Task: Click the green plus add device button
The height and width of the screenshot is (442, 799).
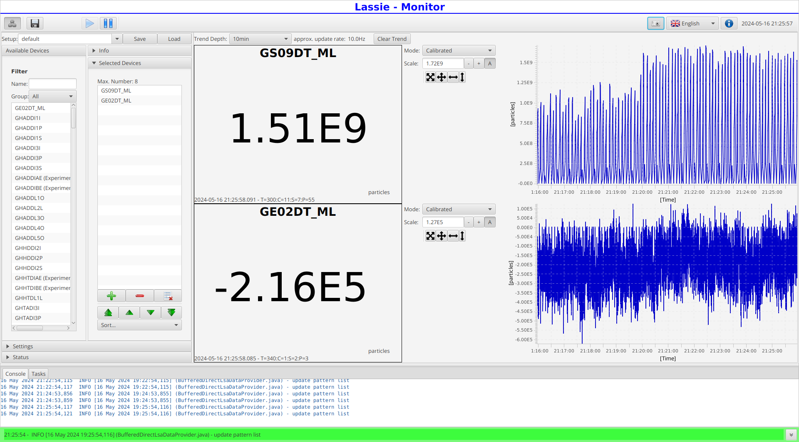Action: click(x=111, y=296)
